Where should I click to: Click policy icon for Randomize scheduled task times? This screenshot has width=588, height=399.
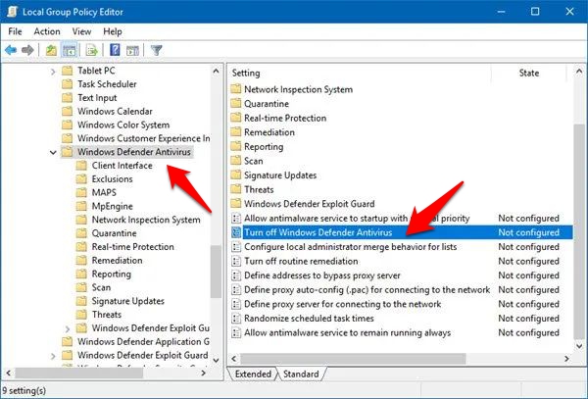pyautogui.click(x=236, y=319)
